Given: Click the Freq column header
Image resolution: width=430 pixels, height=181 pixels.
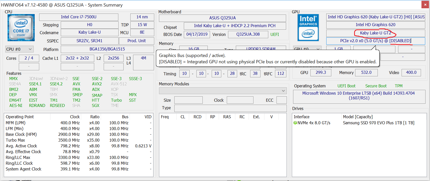Looking at the screenshot, I should tap(165, 117).
